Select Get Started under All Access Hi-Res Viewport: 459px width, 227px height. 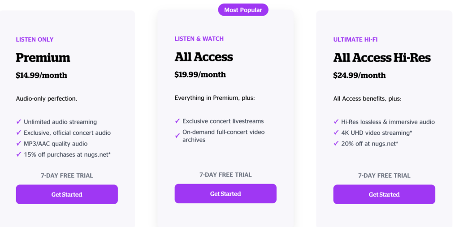(x=384, y=194)
